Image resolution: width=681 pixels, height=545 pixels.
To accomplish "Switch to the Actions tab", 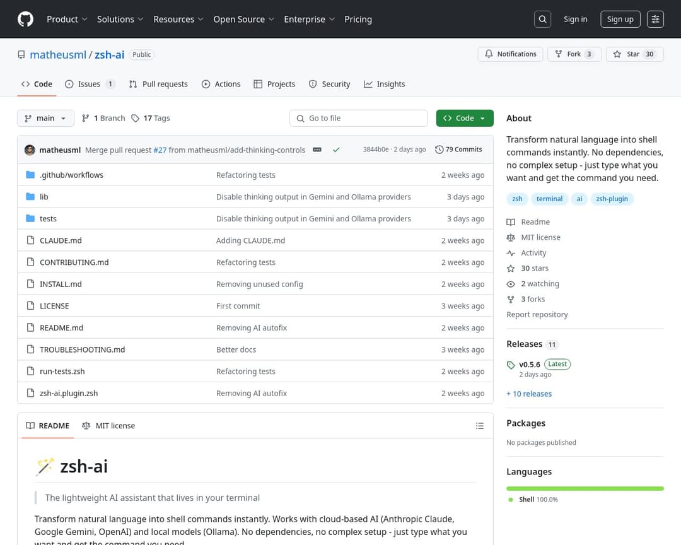I will [x=221, y=85].
